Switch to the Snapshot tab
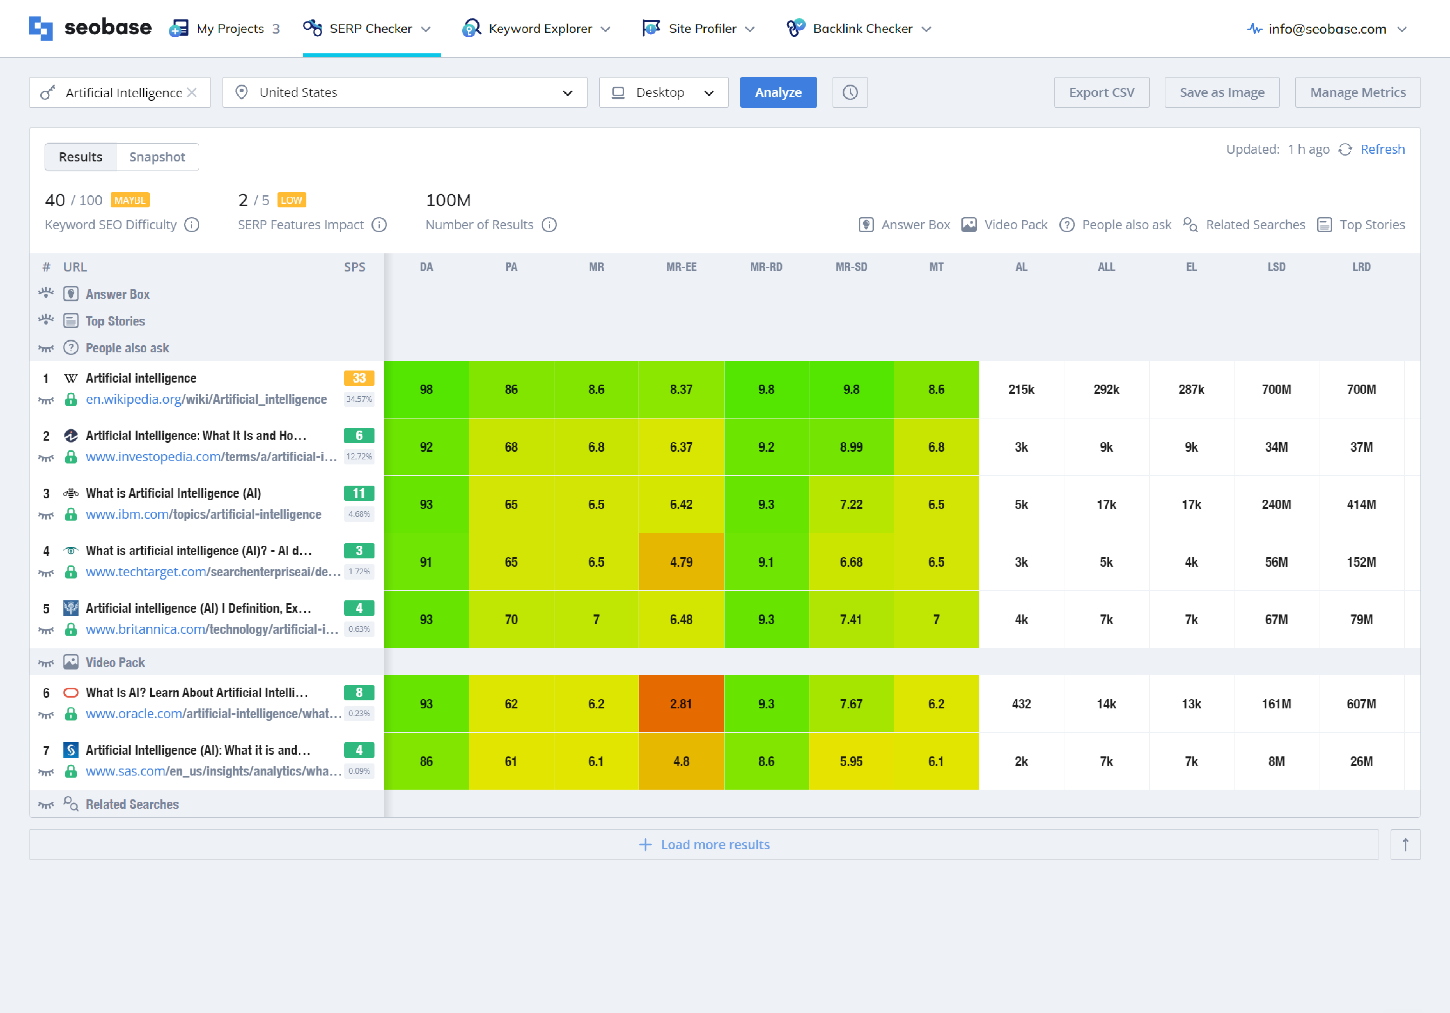 point(157,157)
